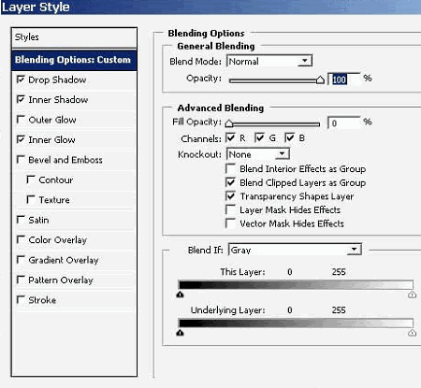Enable the Drop Shadow checkbox
The width and height of the screenshot is (421, 388).
[21, 79]
